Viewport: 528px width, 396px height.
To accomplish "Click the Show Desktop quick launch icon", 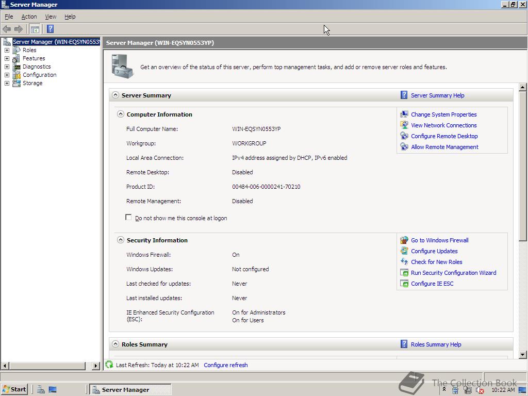I will click(x=53, y=390).
